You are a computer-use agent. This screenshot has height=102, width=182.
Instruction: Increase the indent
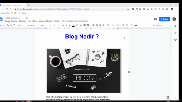(x=127, y=25)
